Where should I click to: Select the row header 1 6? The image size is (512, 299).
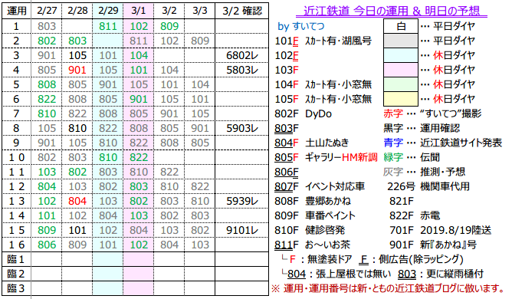[x=16, y=245]
